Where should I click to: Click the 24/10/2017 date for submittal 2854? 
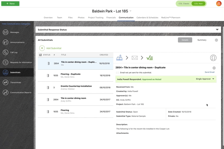pyautogui.click(x=105, y=100)
